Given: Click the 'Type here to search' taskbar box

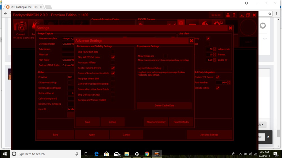Looking at the screenshot, I should point(46,154).
